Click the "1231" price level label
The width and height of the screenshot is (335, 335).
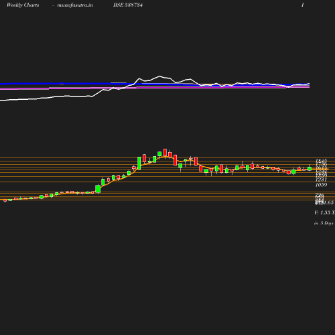(x=321, y=180)
